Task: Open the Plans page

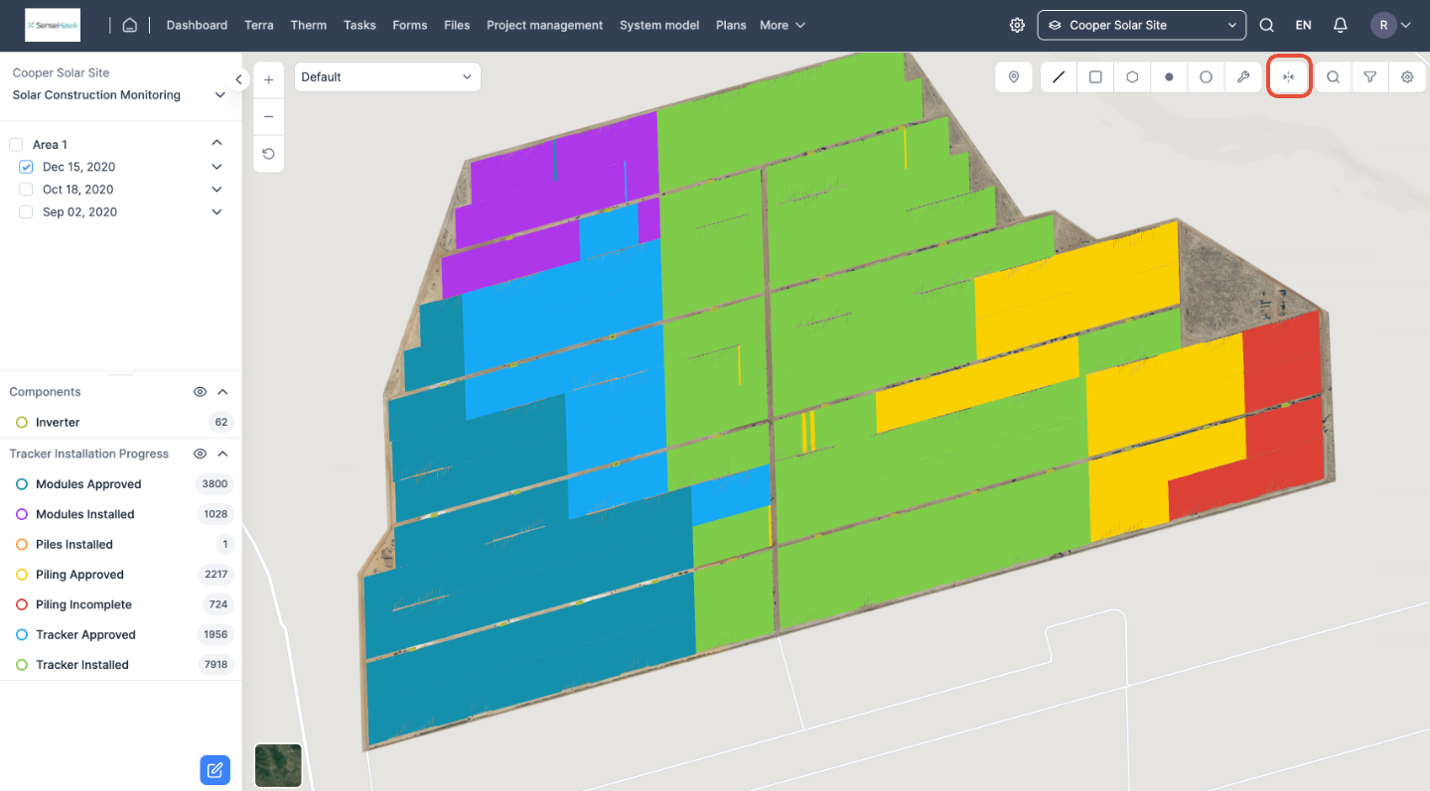Action: click(731, 25)
